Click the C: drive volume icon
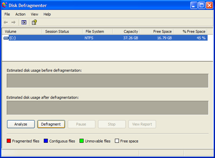This screenshot has width=215, height=158. [6, 38]
